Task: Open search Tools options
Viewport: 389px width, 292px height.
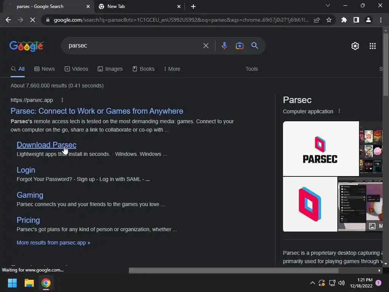Action: (251, 69)
